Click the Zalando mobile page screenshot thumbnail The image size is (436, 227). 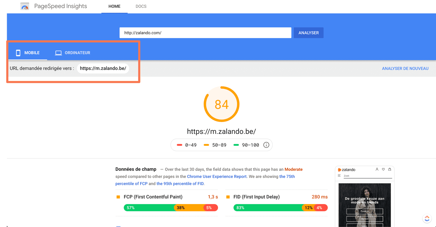[x=365, y=196]
